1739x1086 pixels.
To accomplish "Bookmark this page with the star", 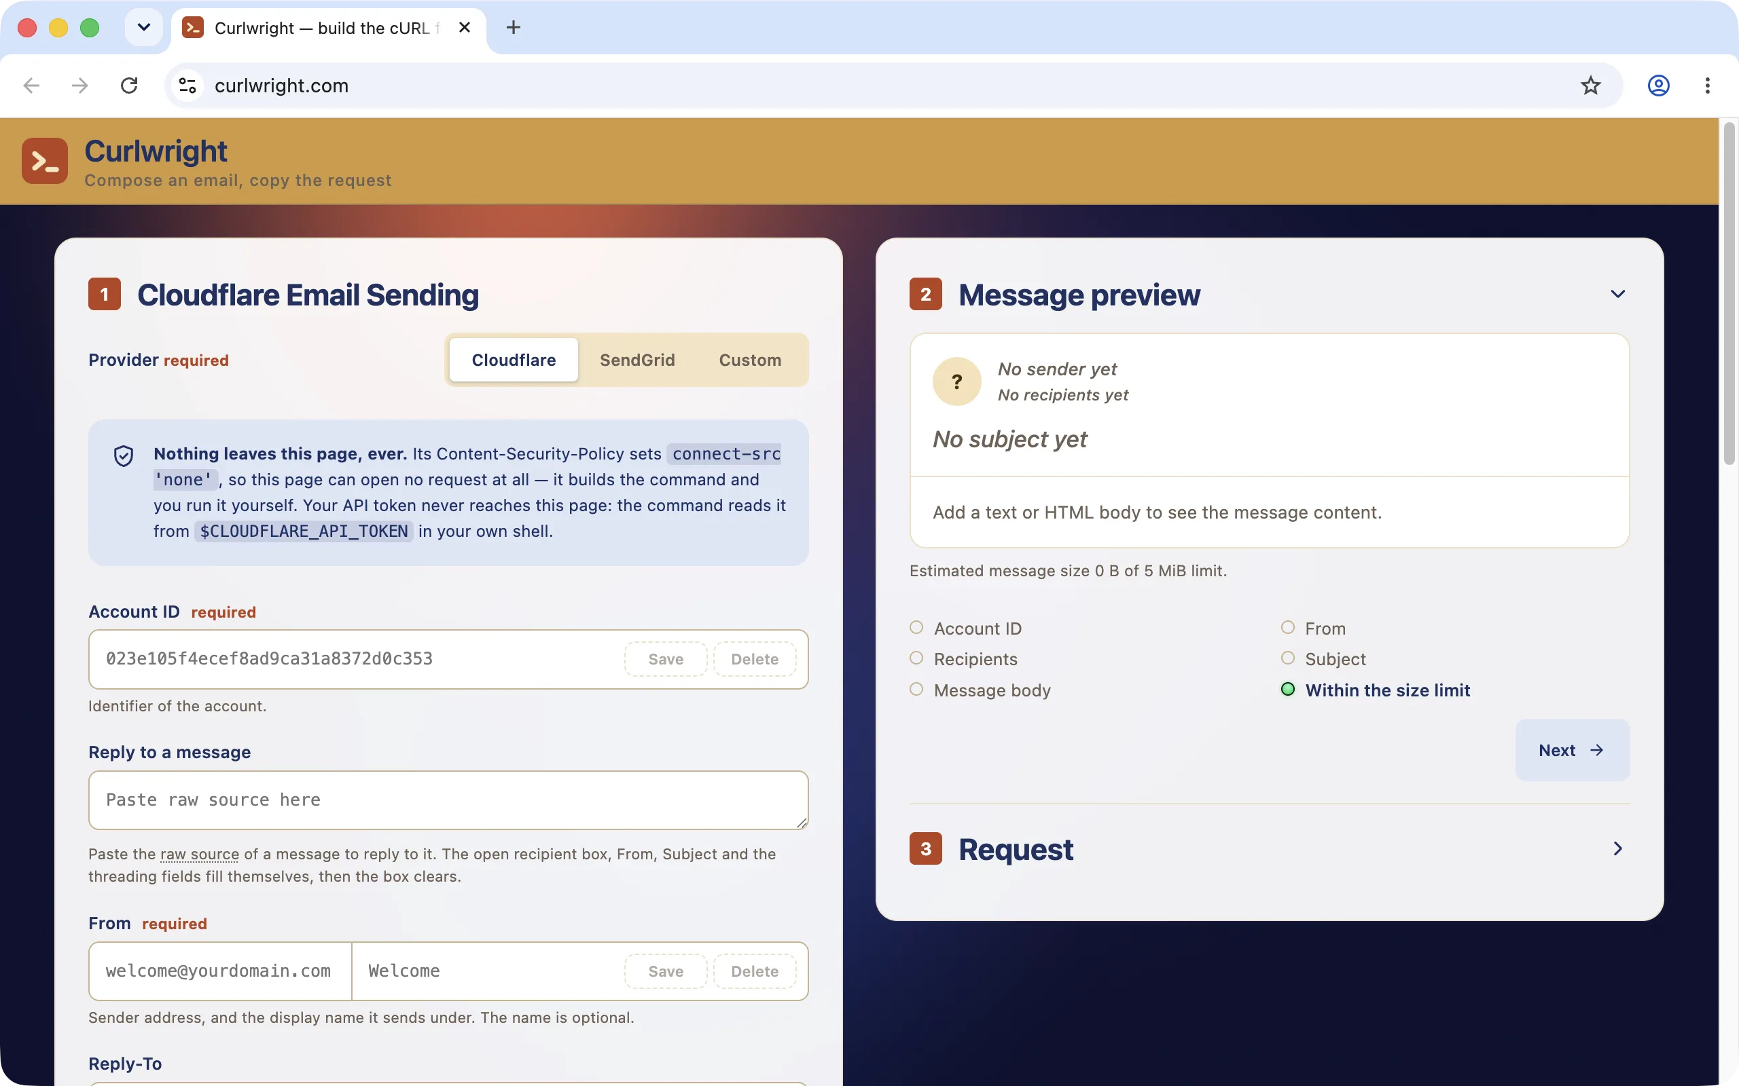I will click(1590, 86).
